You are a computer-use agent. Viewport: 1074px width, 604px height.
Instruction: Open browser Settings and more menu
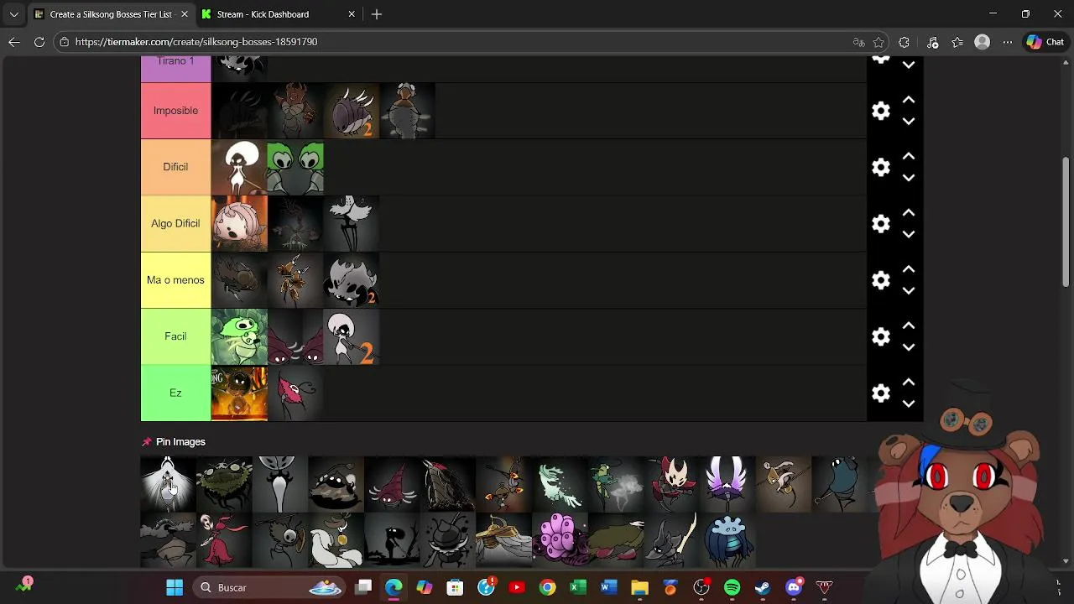tap(1008, 42)
